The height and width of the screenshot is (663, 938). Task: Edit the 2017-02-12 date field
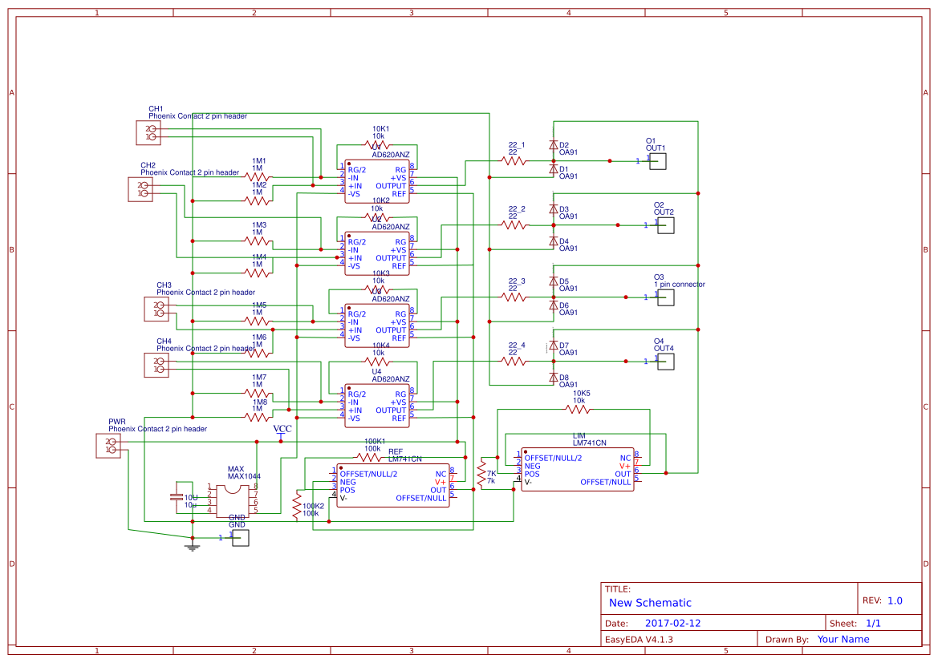click(675, 622)
